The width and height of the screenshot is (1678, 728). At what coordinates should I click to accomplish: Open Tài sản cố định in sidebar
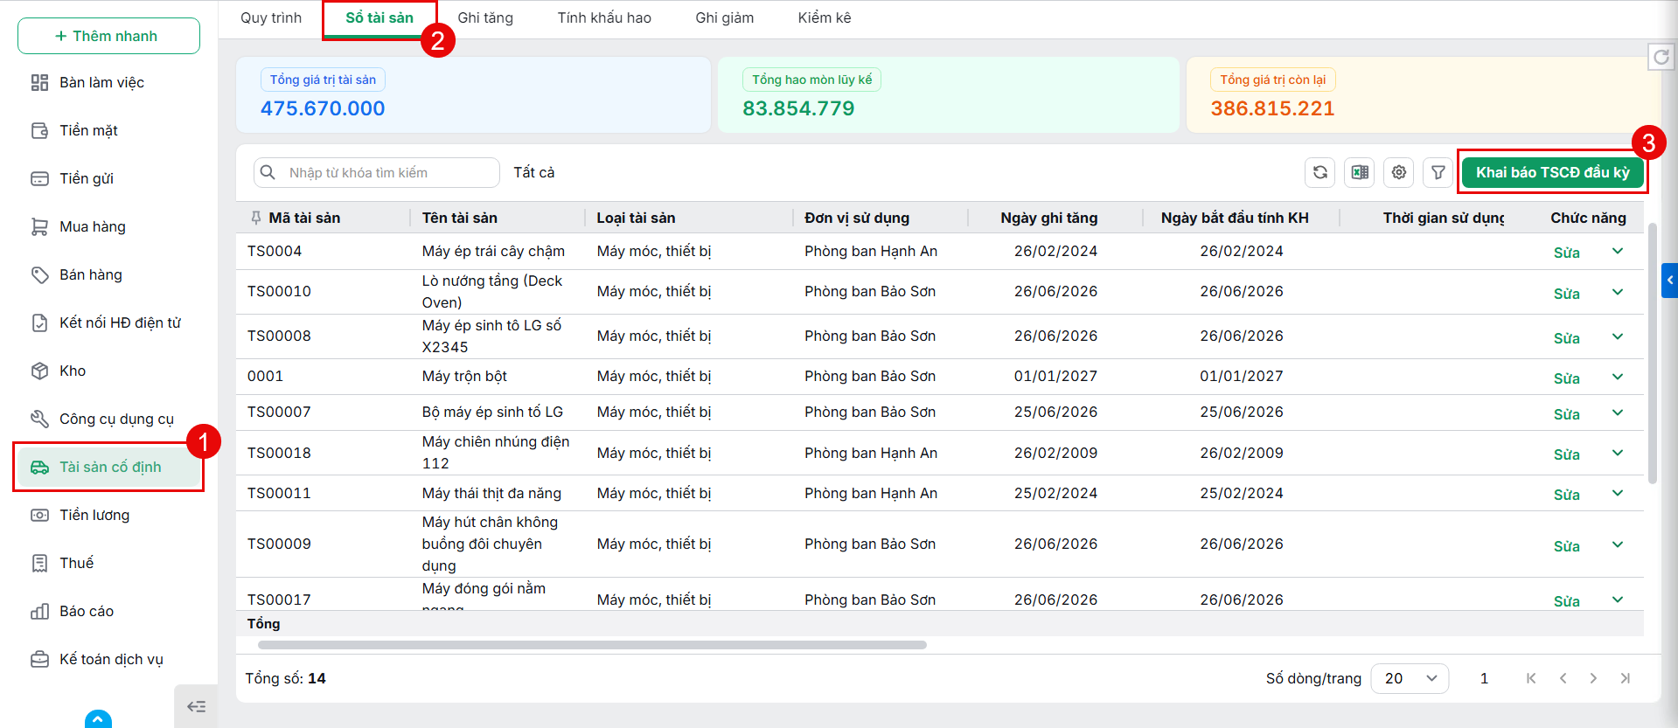(108, 467)
